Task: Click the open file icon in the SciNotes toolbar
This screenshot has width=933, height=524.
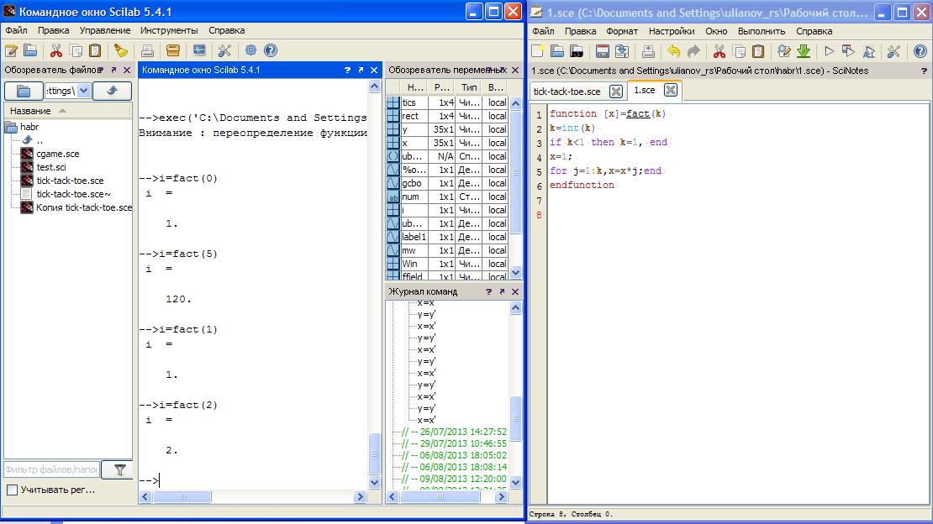Action: 557,51
